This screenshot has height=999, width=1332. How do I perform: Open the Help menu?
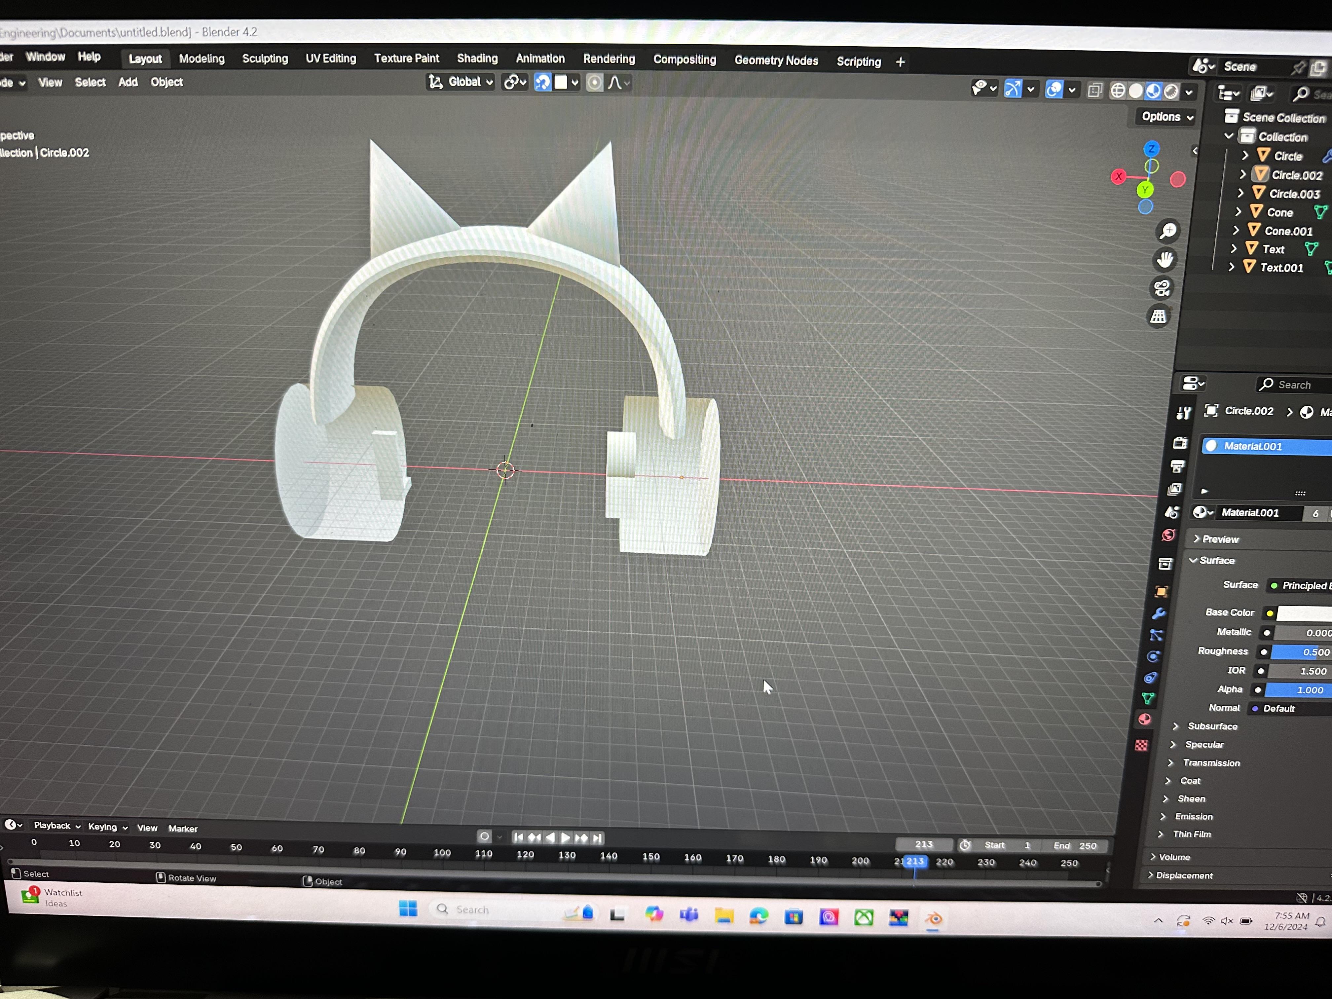[x=89, y=56]
